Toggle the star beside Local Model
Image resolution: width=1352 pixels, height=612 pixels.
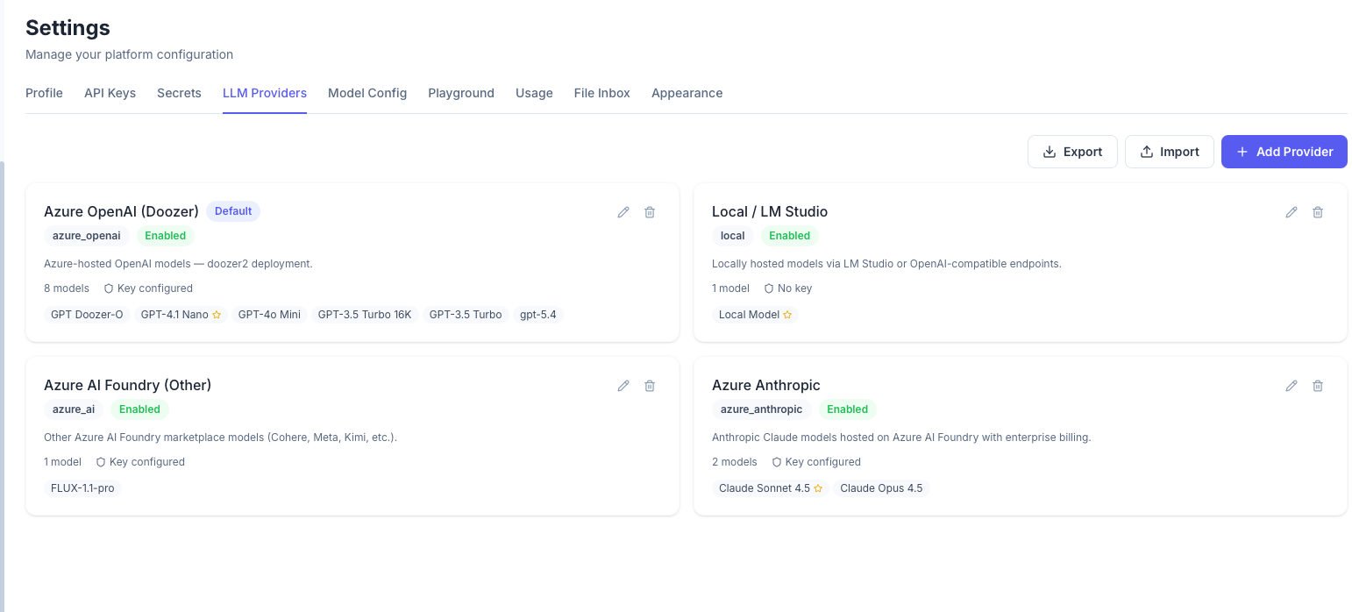click(x=786, y=314)
